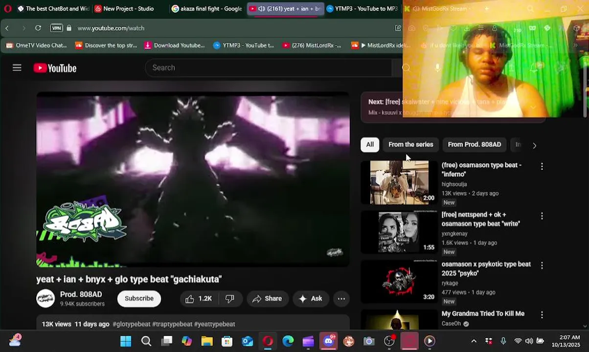589x352 pixels.
Task: Click the www.youtube.com/watch address bar
Action: click(111, 28)
